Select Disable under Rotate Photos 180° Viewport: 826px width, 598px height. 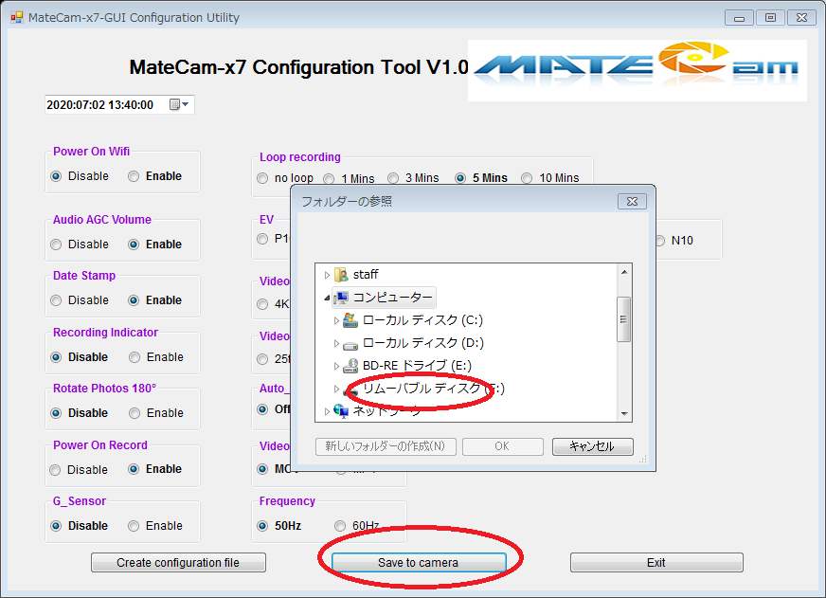pos(56,413)
